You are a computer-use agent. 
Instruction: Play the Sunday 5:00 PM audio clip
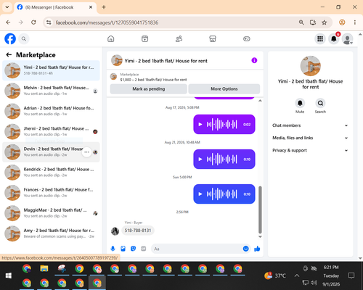click(x=200, y=194)
